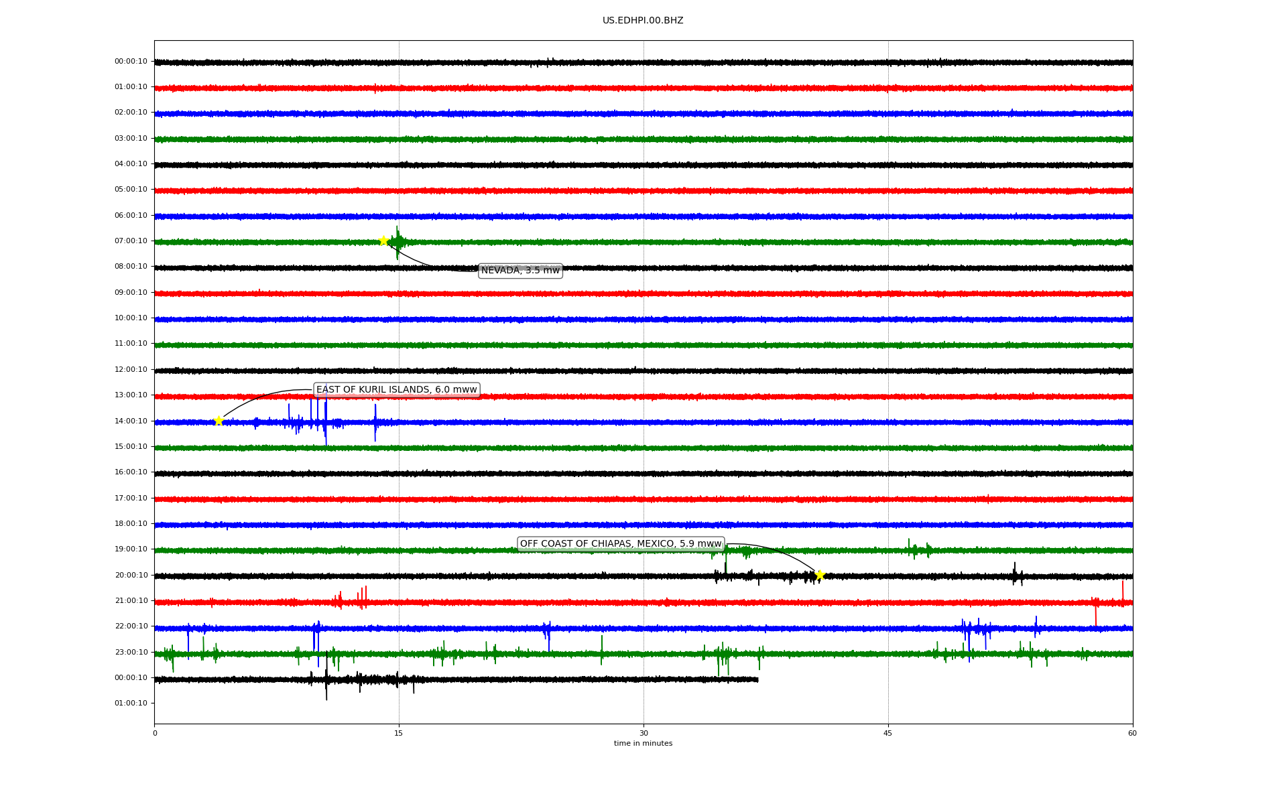Click the 15:00:10 time label
The image size is (1287, 804).
131,447
